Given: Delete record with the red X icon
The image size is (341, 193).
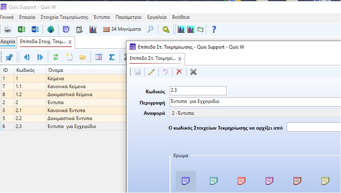Looking at the screenshot, I should (x=179, y=72).
